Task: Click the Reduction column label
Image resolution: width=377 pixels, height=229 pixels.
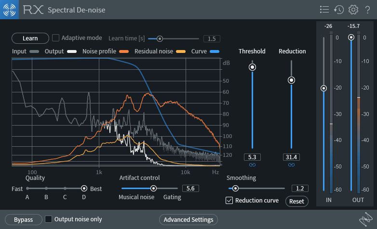Action: (x=292, y=51)
